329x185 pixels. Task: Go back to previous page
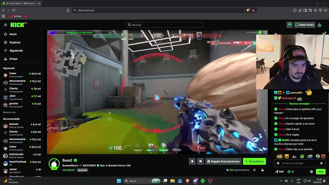[x=3, y=10]
